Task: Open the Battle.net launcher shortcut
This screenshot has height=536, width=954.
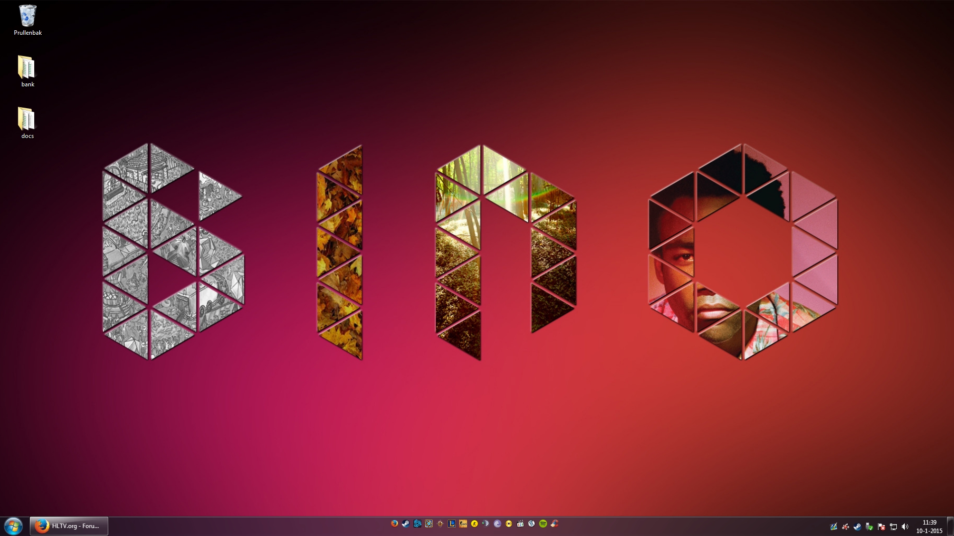Action: [x=417, y=524]
